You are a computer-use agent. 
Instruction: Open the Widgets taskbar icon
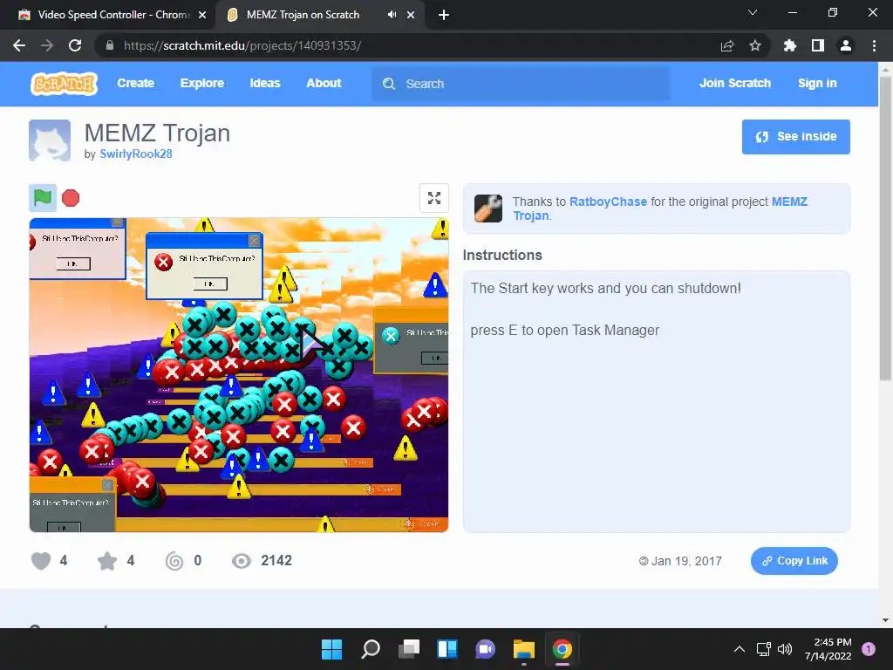(447, 649)
